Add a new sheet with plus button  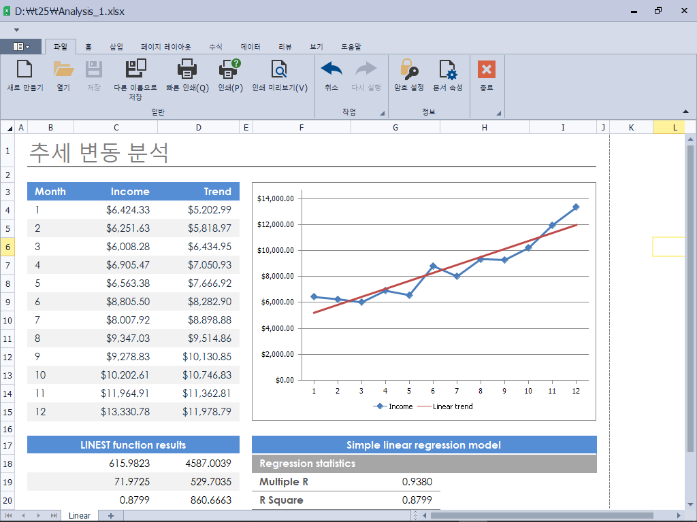(x=111, y=515)
